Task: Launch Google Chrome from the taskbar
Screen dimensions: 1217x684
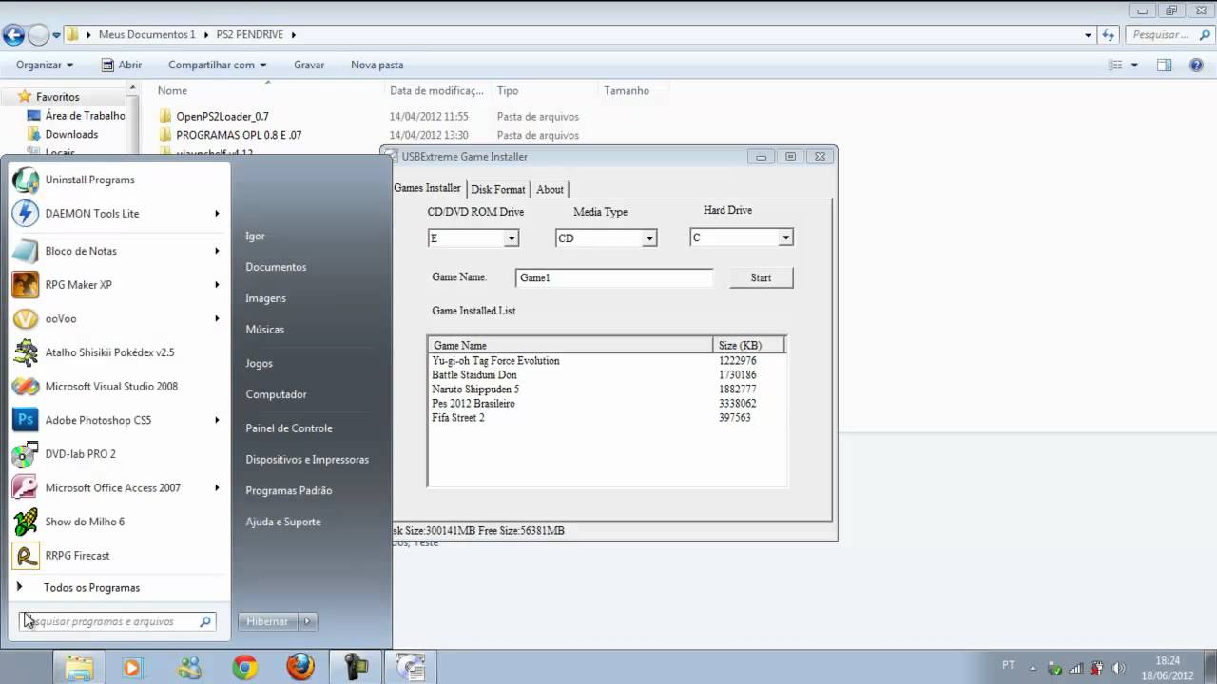Action: click(244, 668)
